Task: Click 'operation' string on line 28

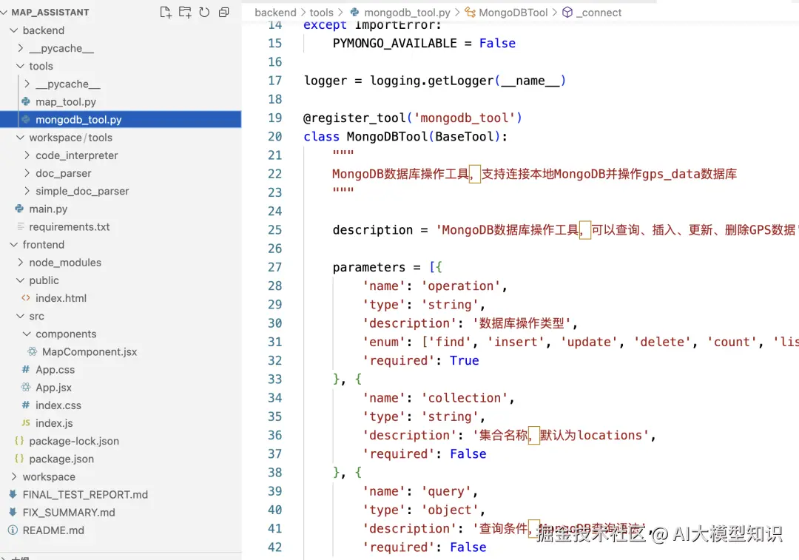Action: (461, 286)
